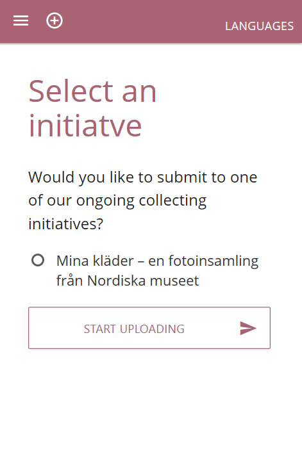Click the 'Select an initiatve' heading

[92, 108]
